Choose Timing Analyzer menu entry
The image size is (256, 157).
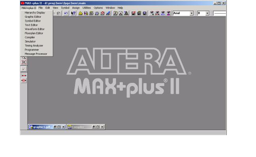point(34,45)
